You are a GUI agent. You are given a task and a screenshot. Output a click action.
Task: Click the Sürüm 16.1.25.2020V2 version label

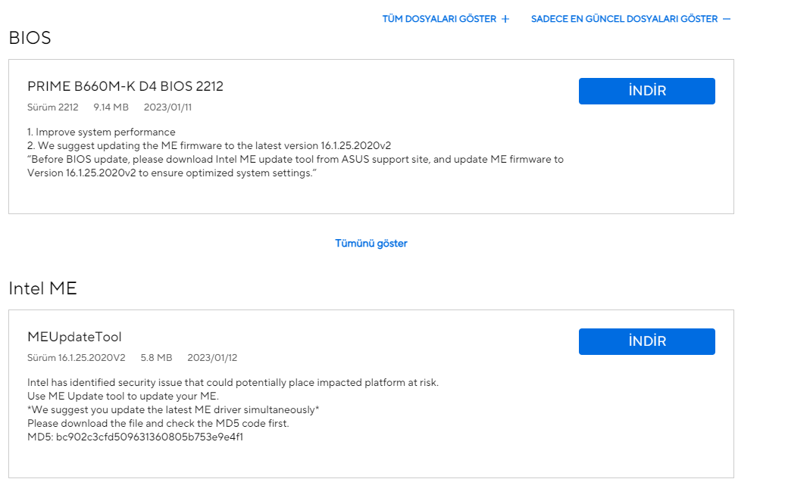pyautogui.click(x=76, y=358)
